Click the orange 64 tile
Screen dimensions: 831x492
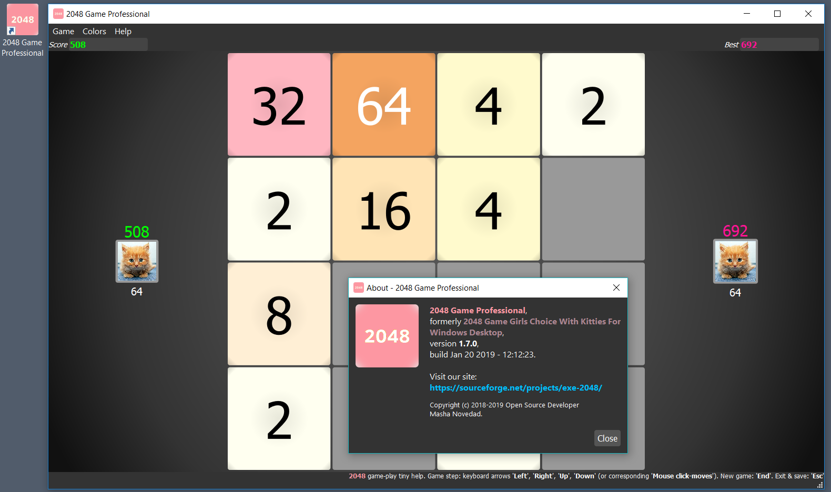coord(384,105)
